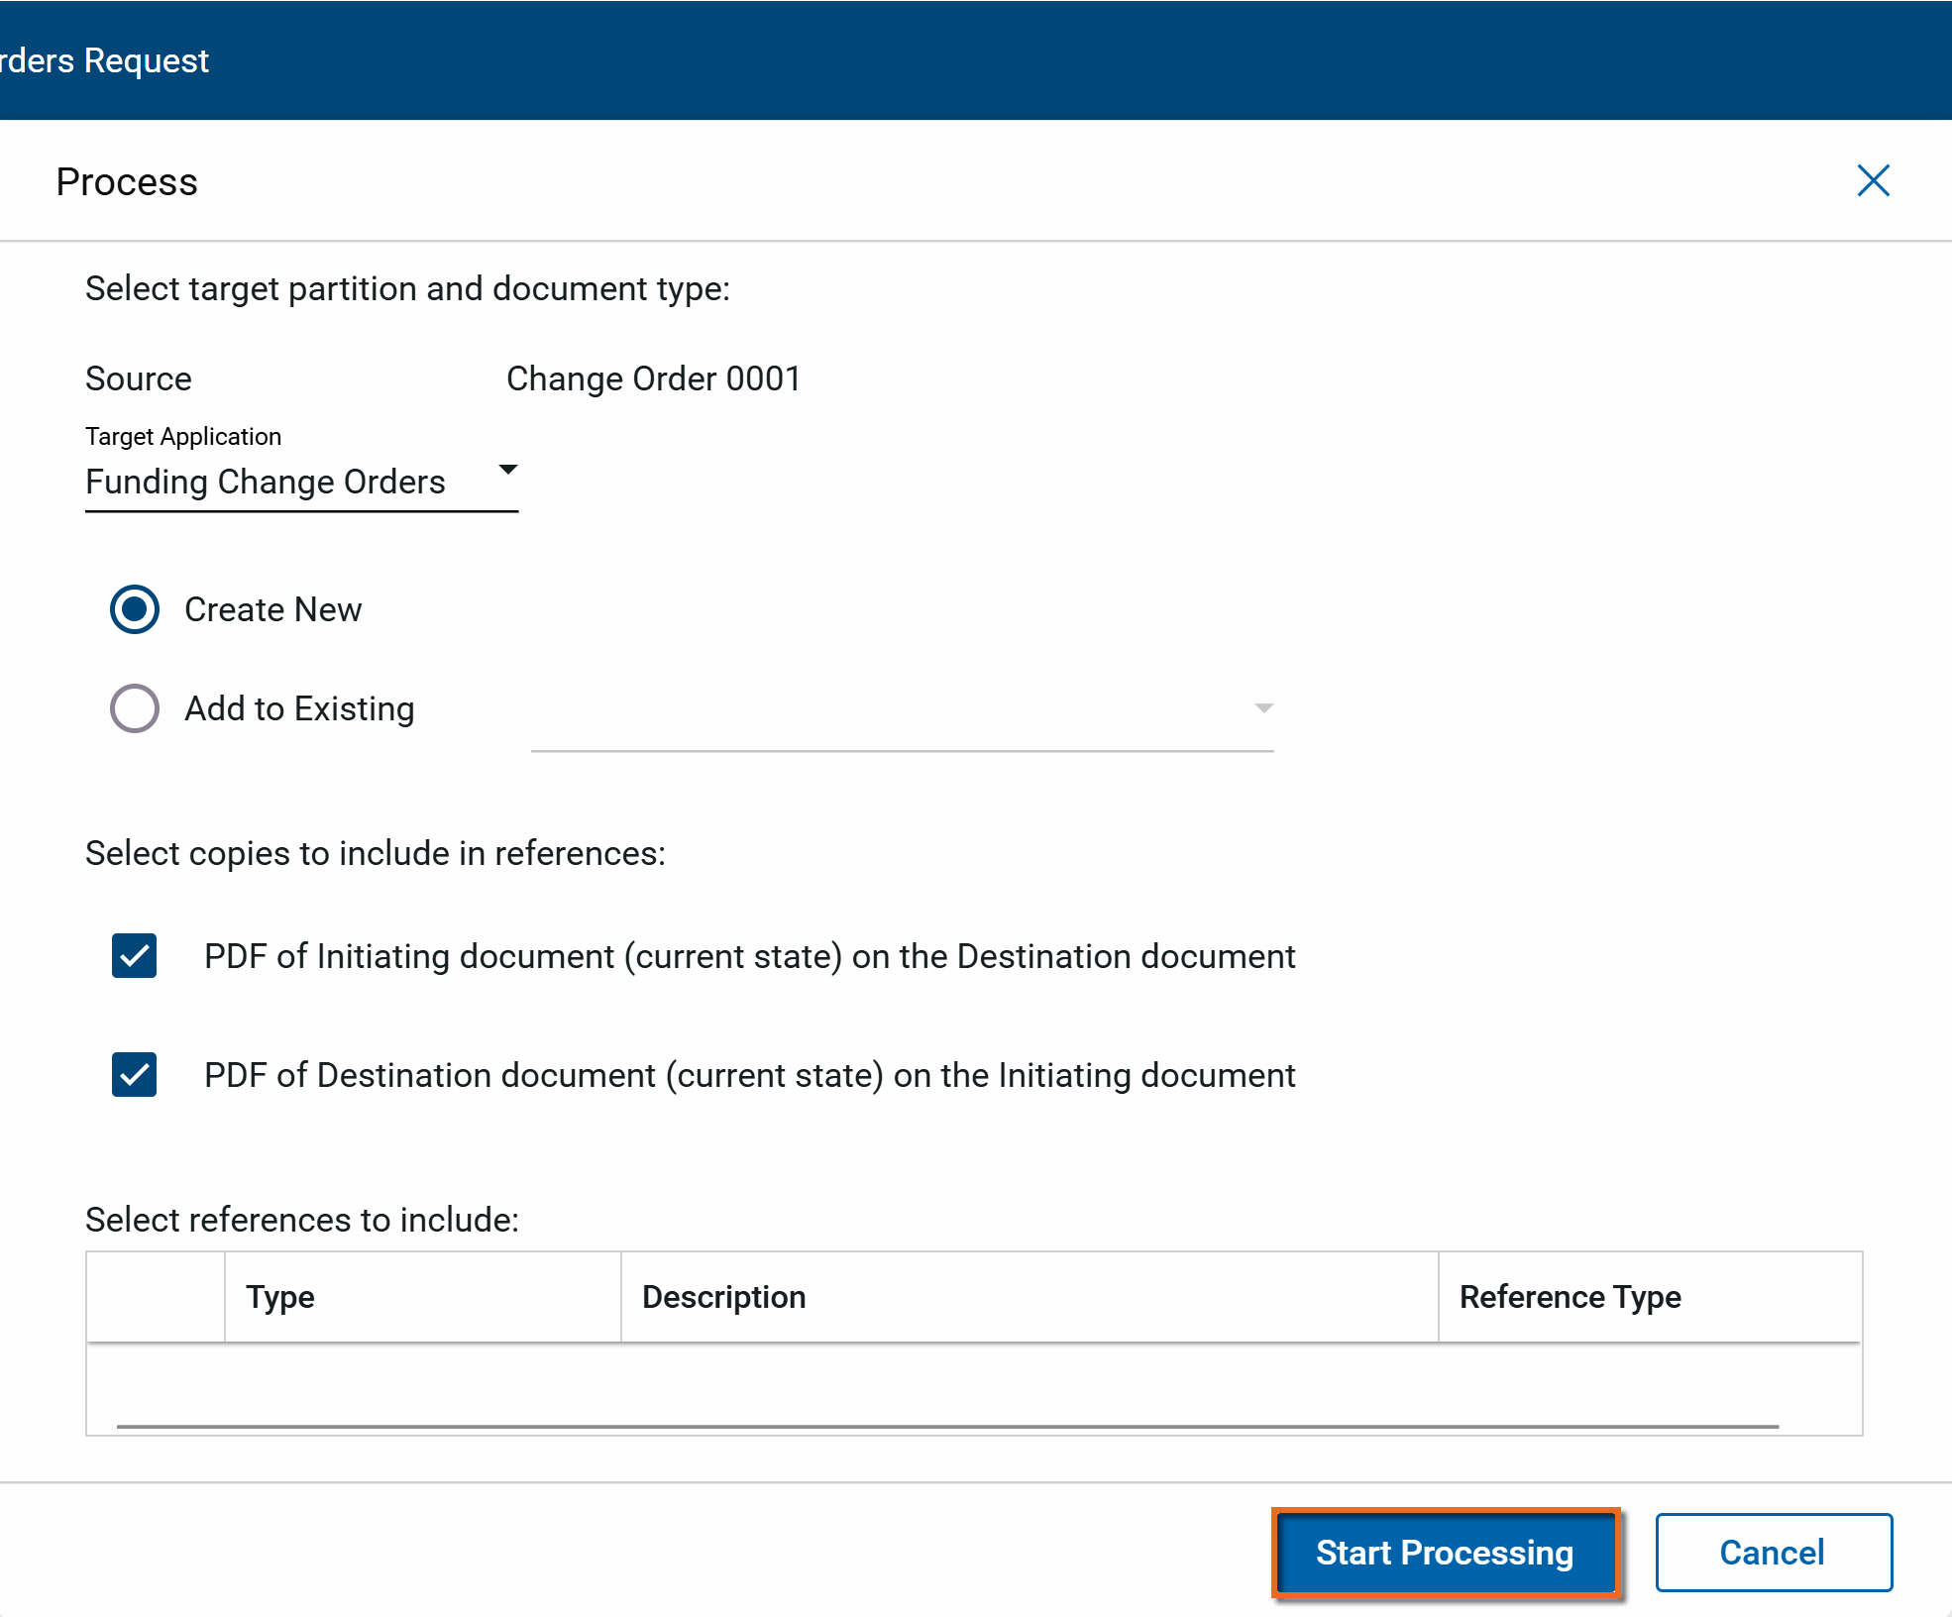1952x1617 pixels.
Task: Click the Description column header
Action: (723, 1297)
